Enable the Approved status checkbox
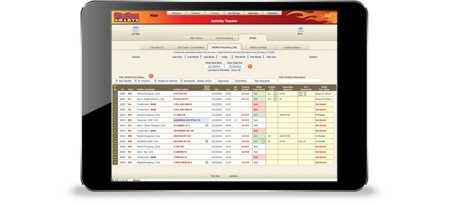This screenshot has height=205, width=449. coord(215,81)
